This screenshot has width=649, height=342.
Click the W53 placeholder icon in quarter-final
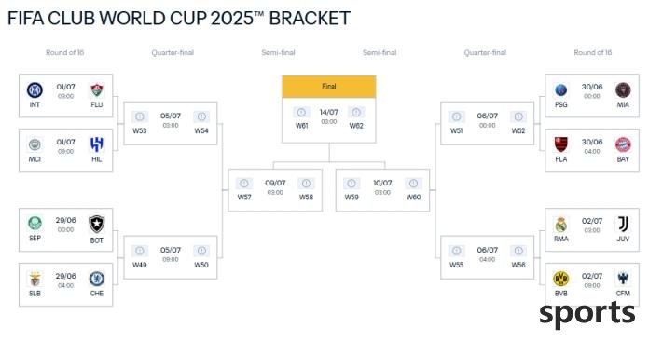[x=140, y=116]
